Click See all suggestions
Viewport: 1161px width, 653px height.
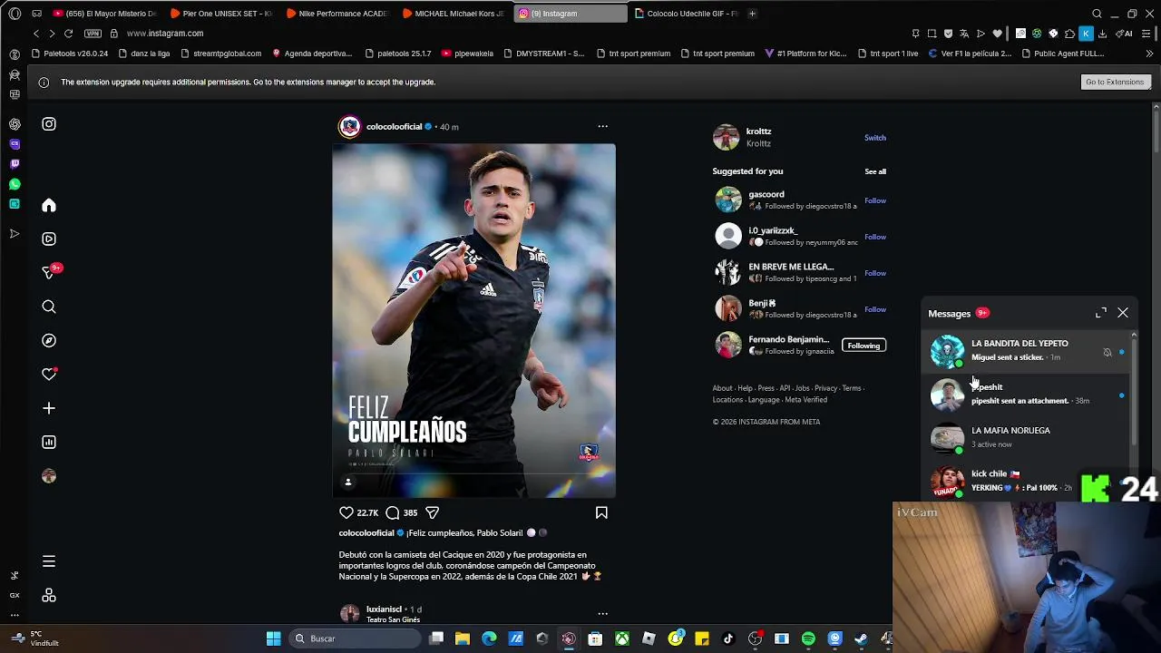[875, 171]
